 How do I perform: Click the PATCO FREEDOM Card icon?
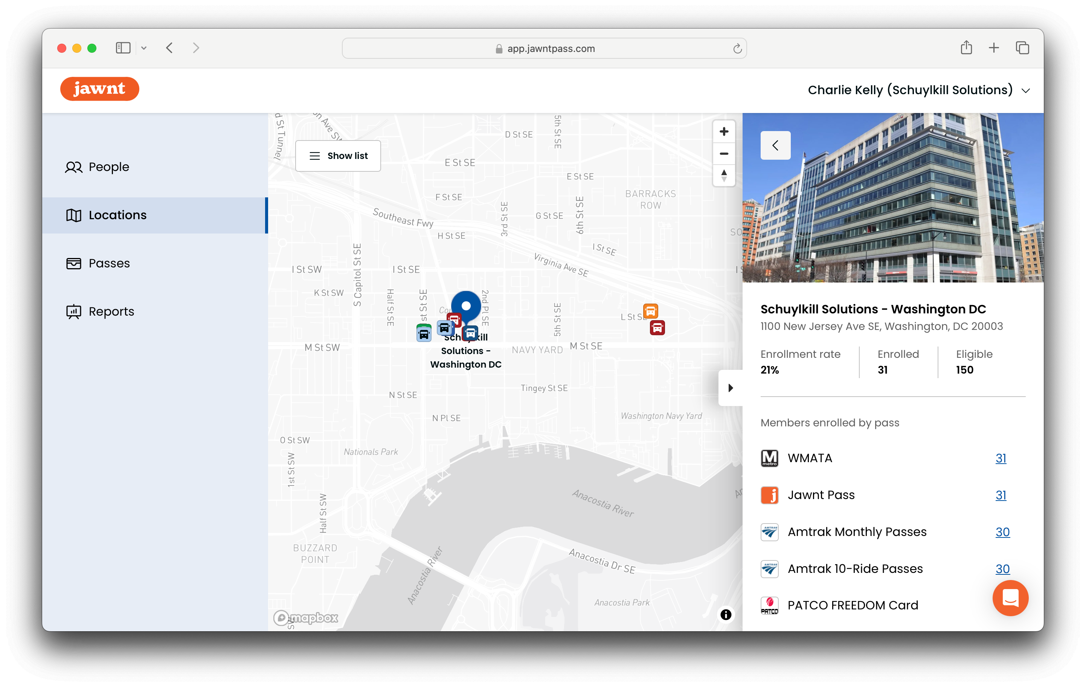(x=769, y=605)
